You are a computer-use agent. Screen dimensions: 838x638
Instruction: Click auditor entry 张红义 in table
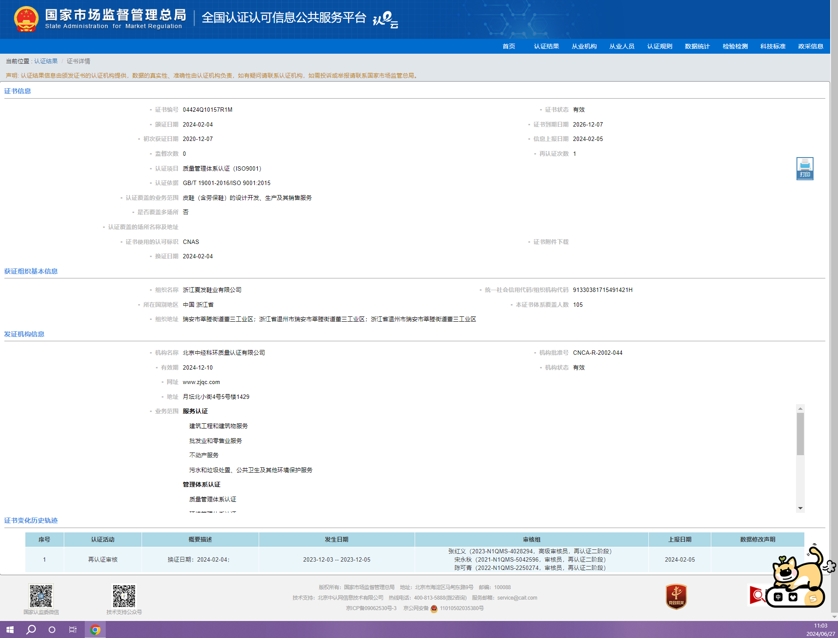point(531,551)
